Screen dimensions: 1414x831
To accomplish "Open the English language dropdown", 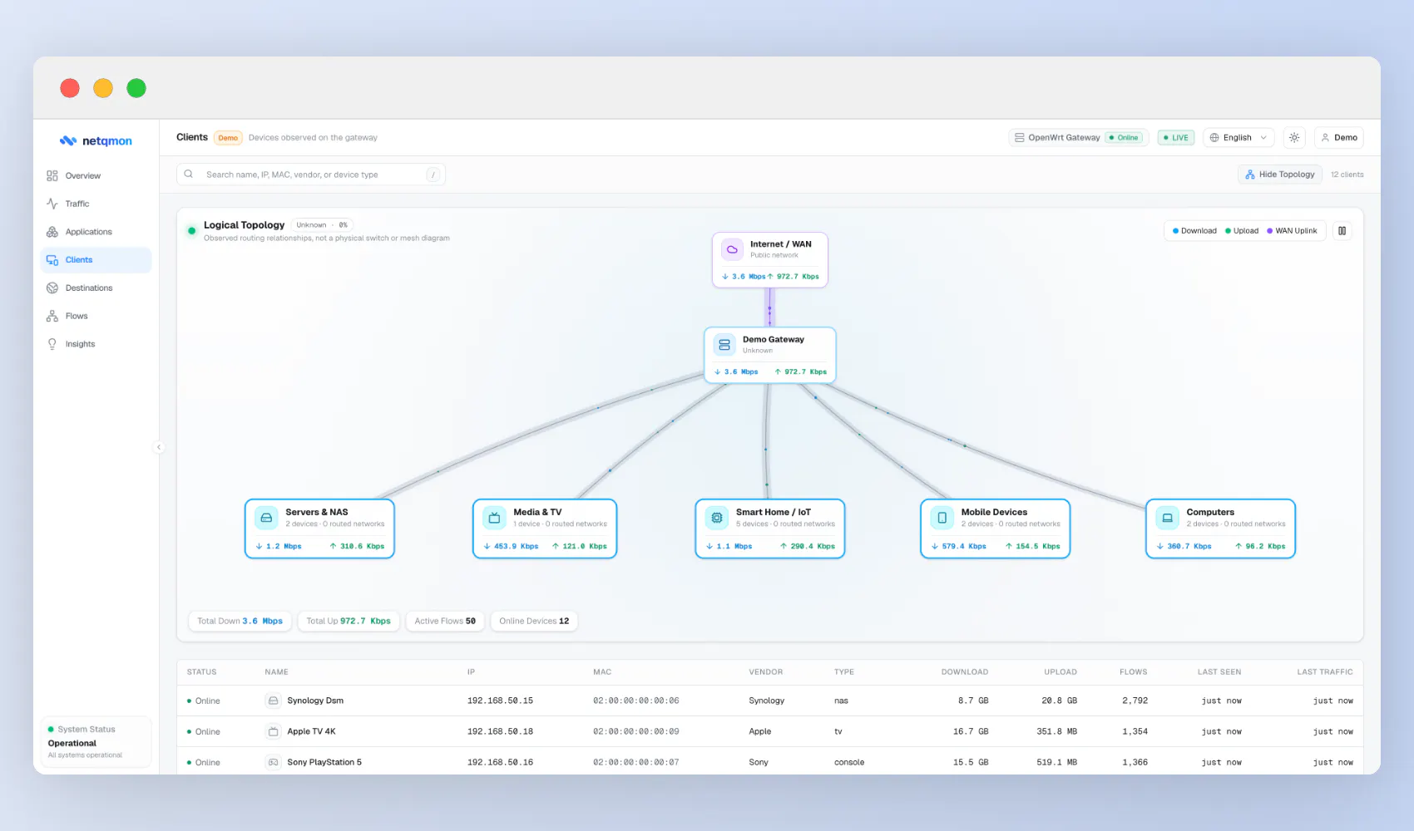I will tap(1238, 138).
